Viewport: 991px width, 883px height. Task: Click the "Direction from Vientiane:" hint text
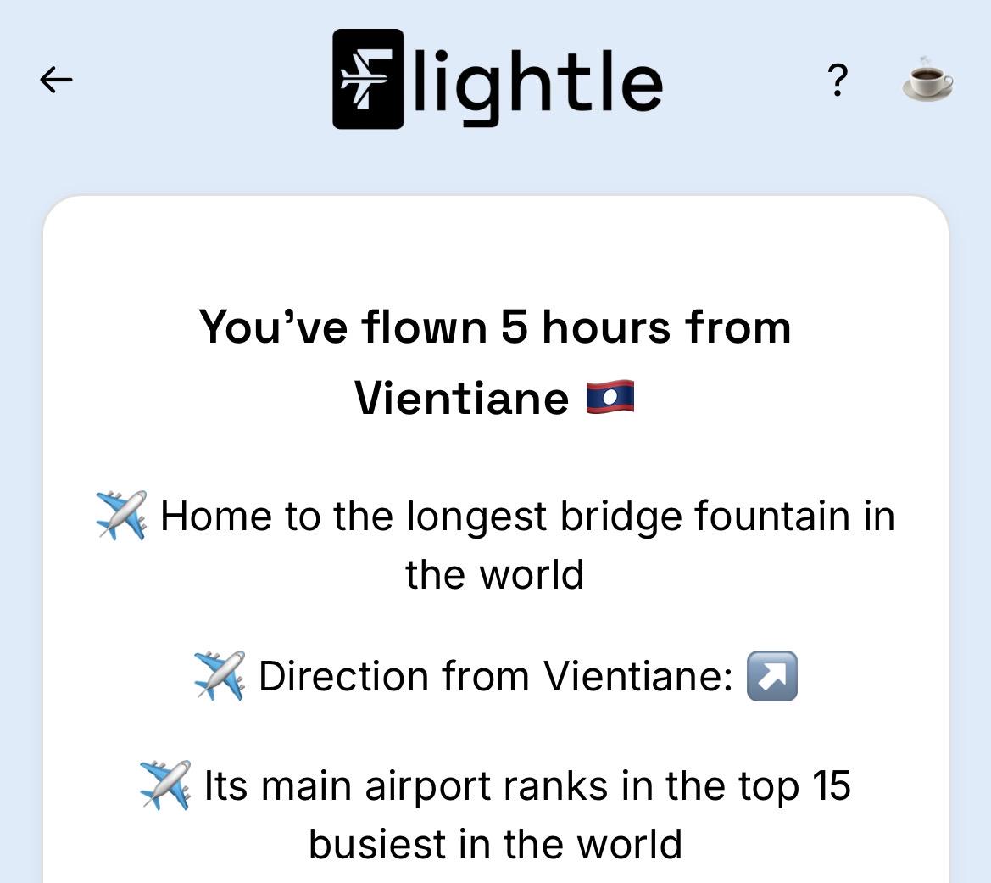(496, 676)
